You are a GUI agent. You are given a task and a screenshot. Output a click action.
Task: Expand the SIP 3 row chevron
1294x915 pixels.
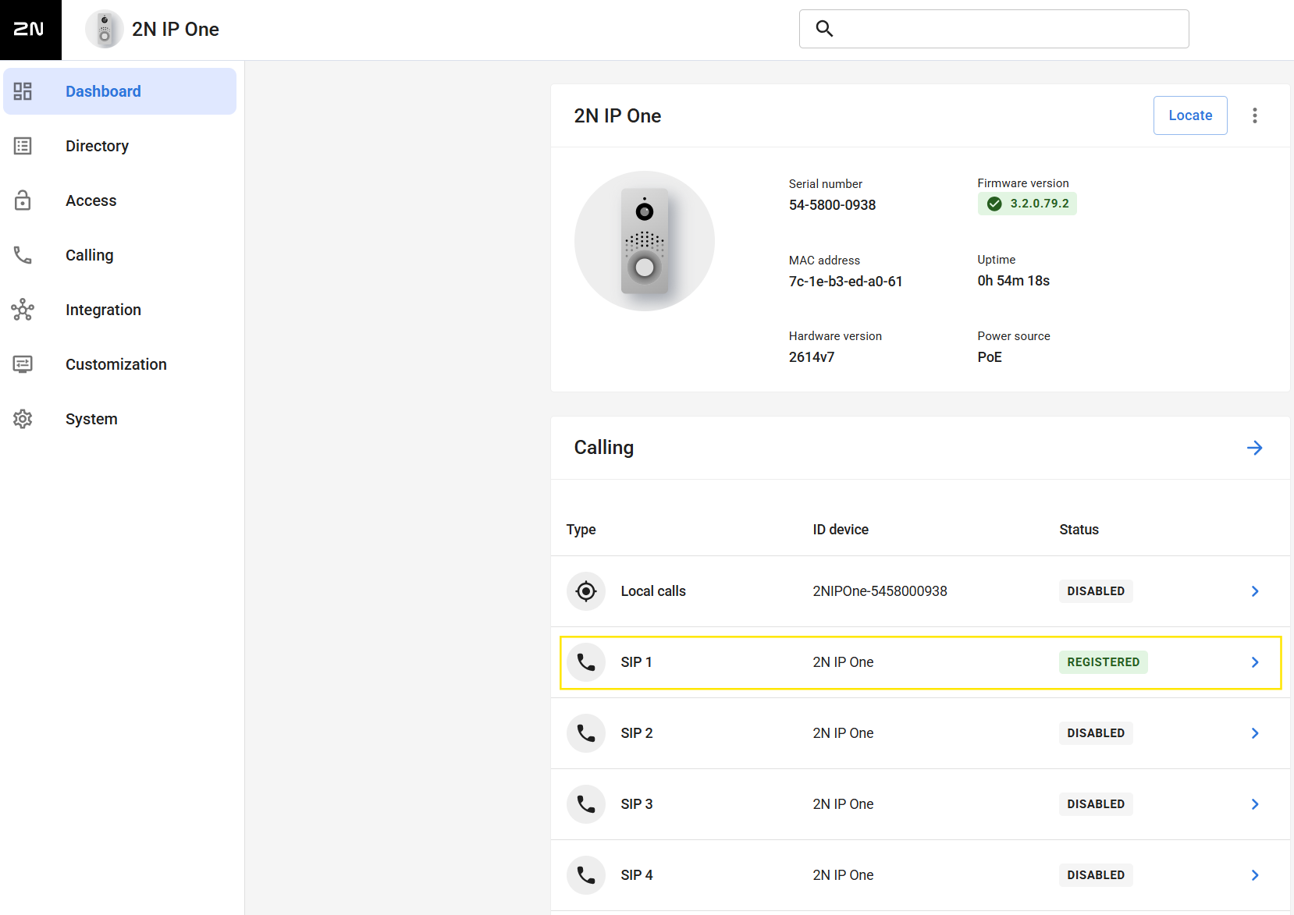pos(1255,804)
